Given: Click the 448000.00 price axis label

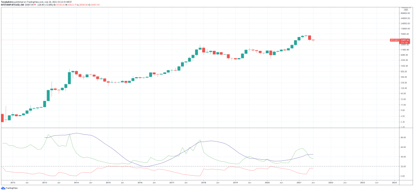Looking at the screenshot, I should tap(405, 18).
